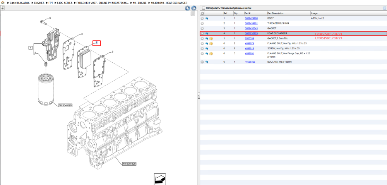
Task: Open the column settings icon in parts list
Action: [x=384, y=8]
